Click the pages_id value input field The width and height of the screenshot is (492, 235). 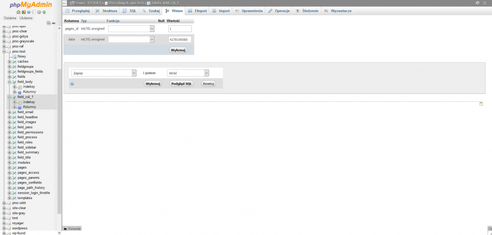180,29
